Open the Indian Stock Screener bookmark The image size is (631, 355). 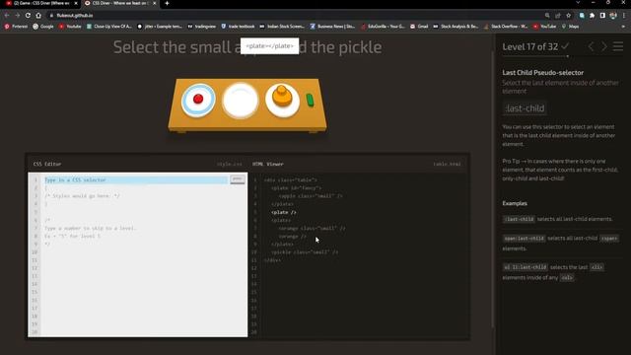282,27
